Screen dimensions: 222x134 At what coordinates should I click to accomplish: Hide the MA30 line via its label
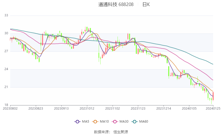(x=124, y=122)
